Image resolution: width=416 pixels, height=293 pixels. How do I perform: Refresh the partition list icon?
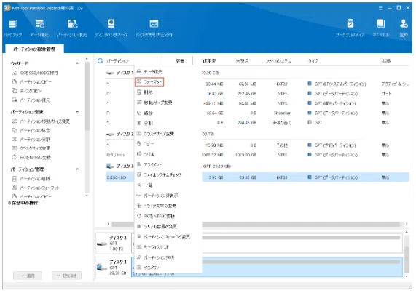pos(100,61)
